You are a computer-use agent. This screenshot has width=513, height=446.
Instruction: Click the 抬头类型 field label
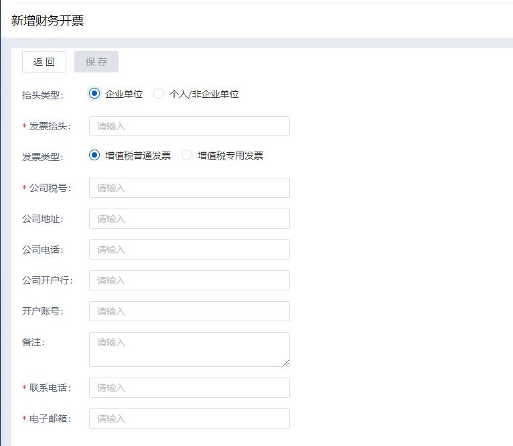tap(42, 95)
